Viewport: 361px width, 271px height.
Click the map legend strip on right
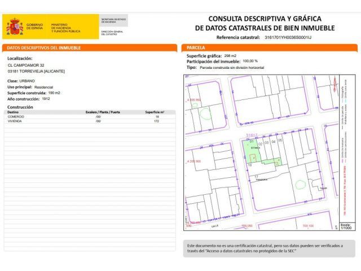point(347,148)
